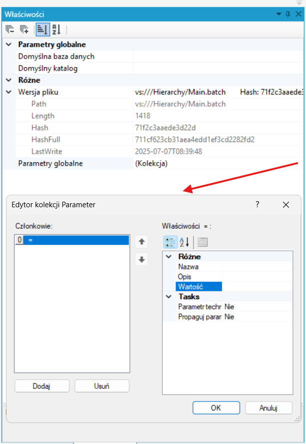
Task: Select the Length value 1418
Action: (x=143, y=116)
